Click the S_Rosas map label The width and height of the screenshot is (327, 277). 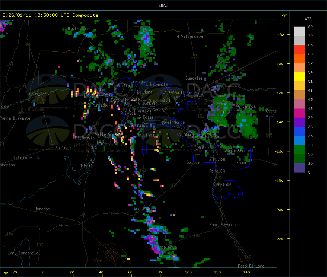(146, 117)
